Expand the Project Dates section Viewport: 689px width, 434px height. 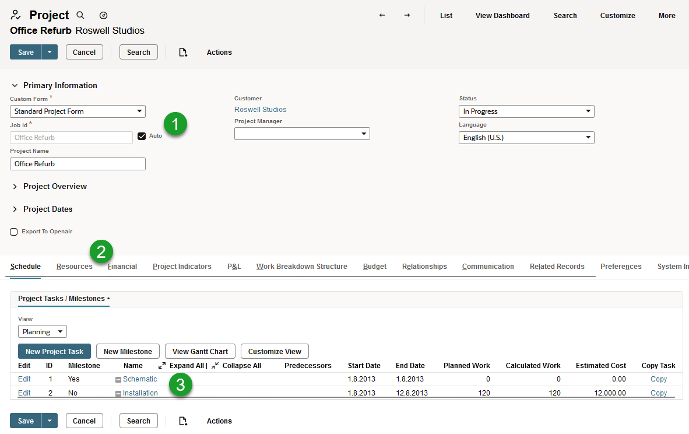tap(15, 209)
